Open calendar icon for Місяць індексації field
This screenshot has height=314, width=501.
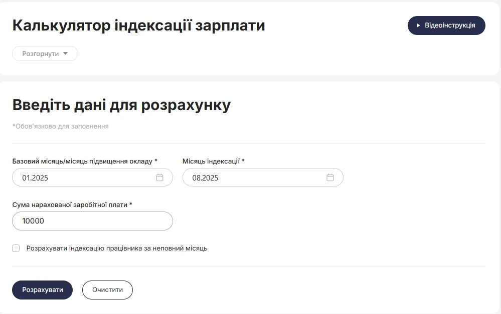point(330,177)
